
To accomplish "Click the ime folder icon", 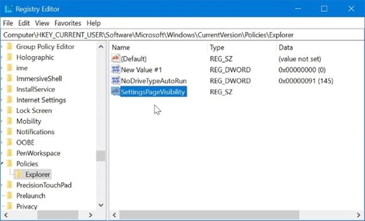I will (x=9, y=68).
